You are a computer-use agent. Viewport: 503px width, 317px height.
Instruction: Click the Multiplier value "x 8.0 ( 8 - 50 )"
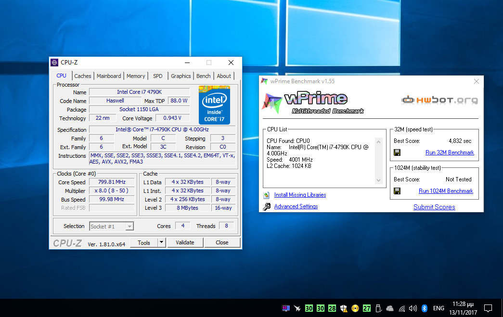(112, 190)
